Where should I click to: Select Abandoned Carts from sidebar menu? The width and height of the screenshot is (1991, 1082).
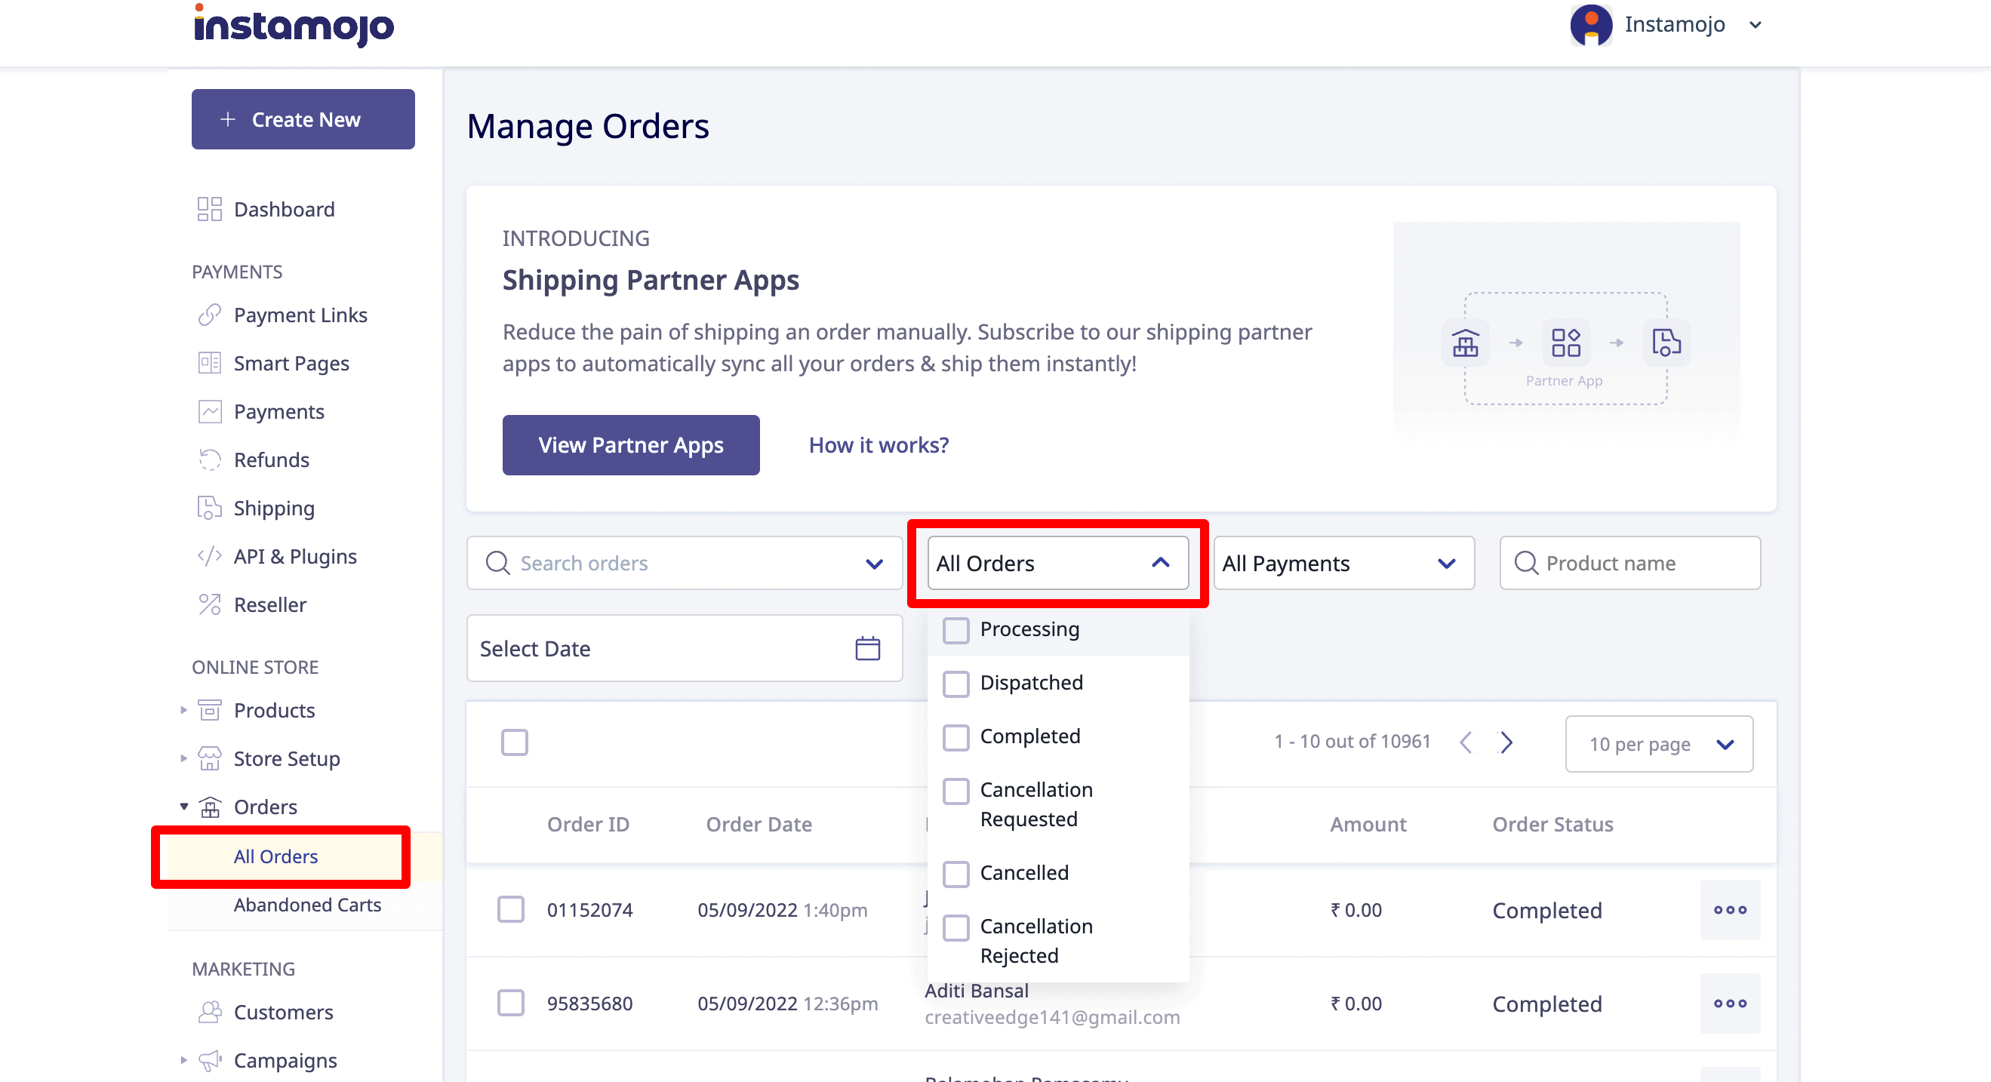(x=306, y=903)
